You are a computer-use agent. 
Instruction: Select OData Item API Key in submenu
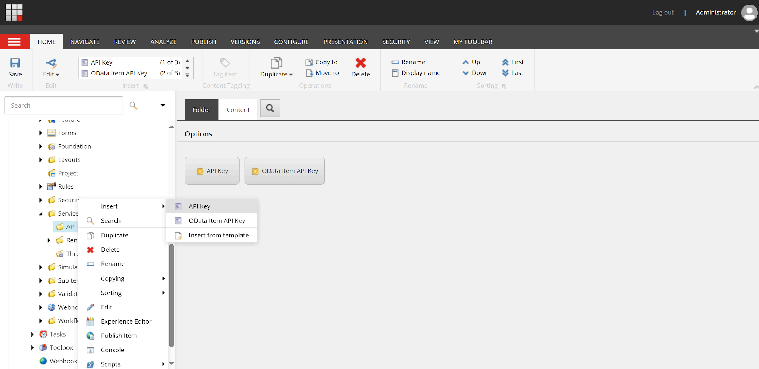[212, 221]
